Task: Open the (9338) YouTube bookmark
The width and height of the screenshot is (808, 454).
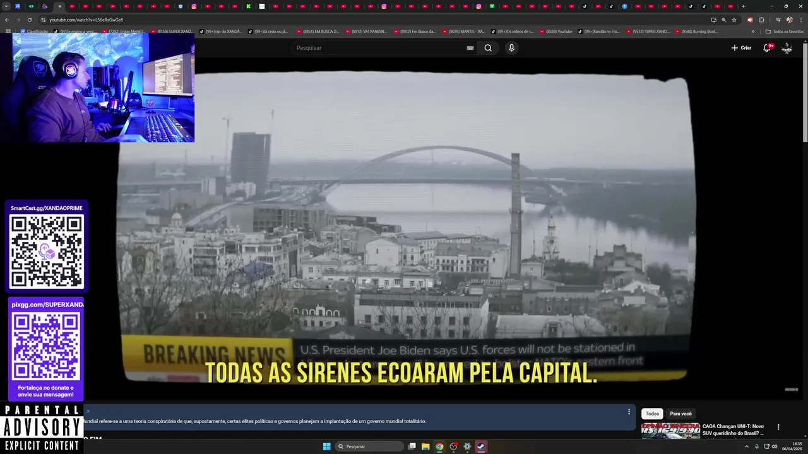Action: [555, 31]
